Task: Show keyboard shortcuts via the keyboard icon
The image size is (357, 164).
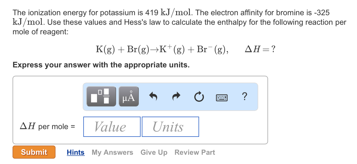Action: [221, 98]
